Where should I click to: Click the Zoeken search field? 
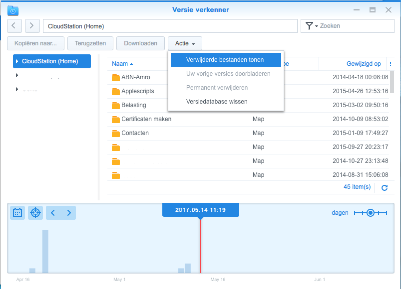[355, 26]
